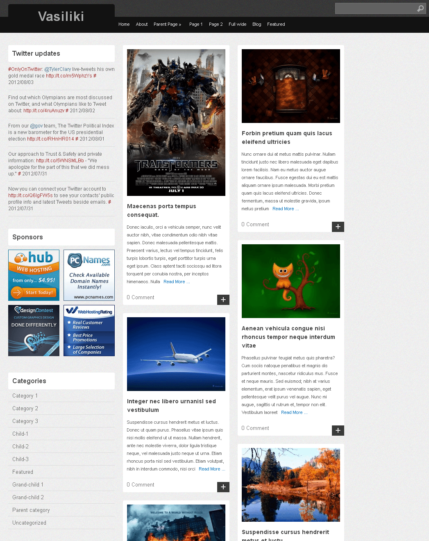This screenshot has width=429, height=541.
Task: Open the http://t.co/m5WphzYs link
Action: (69, 76)
